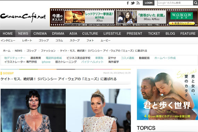Click the 映画カレンダー yellow button
The image size is (198, 132).
182,23
